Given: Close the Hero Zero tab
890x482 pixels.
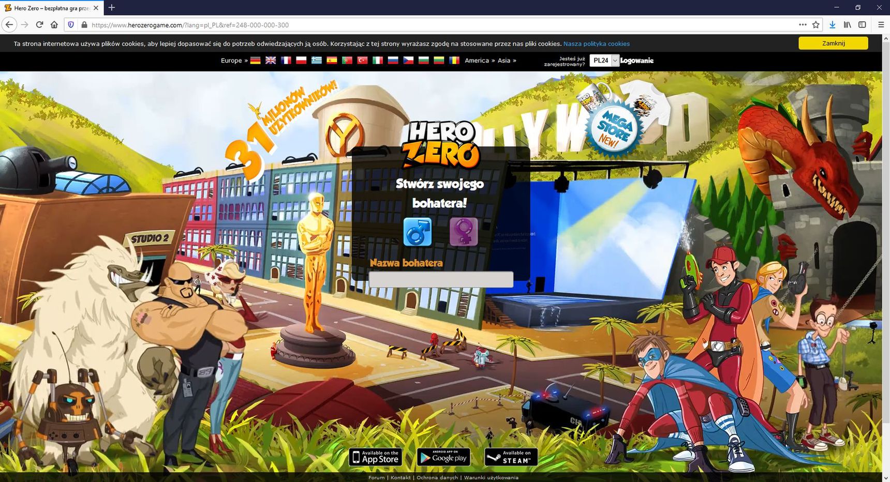Looking at the screenshot, I should [96, 8].
